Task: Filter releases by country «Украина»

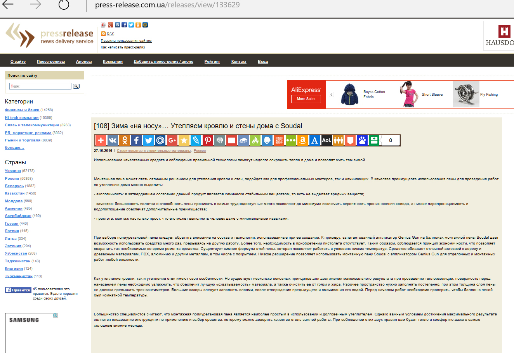Action: coord(13,171)
